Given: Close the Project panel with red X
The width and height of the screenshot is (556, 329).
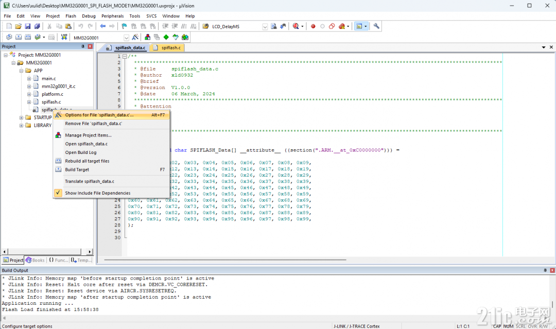Looking at the screenshot, I should tap(90, 46).
